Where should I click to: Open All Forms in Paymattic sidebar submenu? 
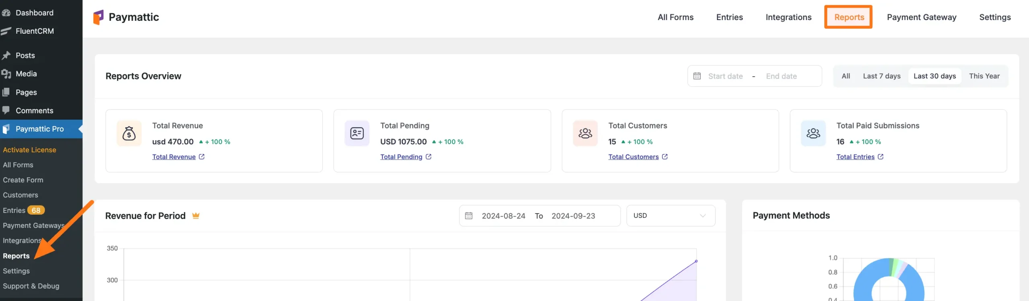tap(18, 165)
